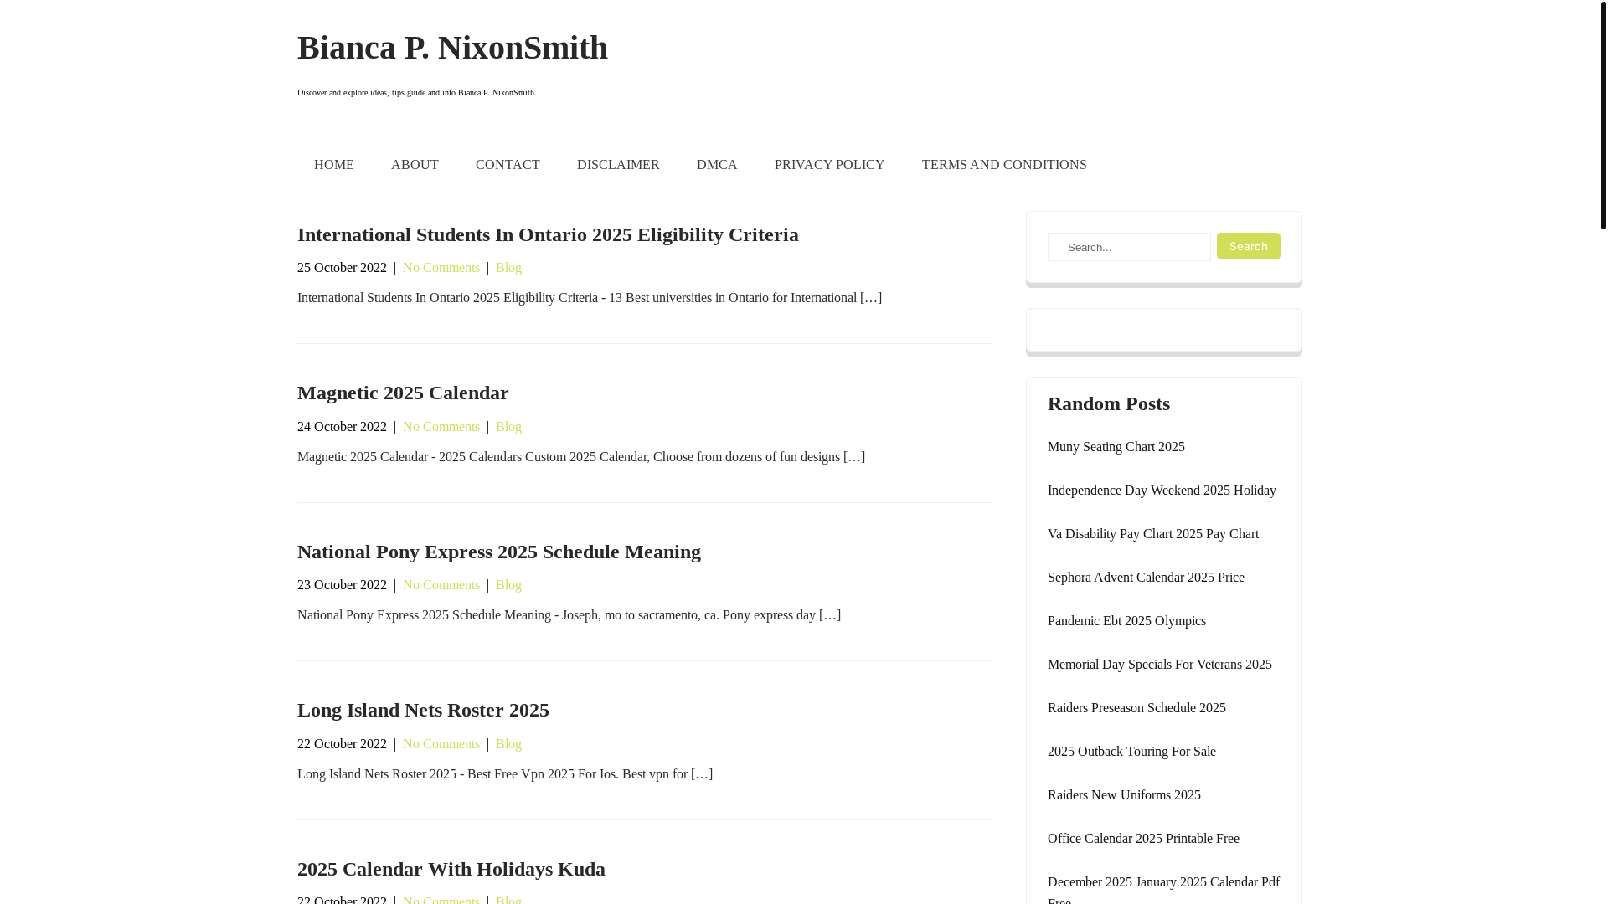Image resolution: width=1608 pixels, height=904 pixels.
Task: Open the PRIVACY POLICY page
Action: coord(829,165)
